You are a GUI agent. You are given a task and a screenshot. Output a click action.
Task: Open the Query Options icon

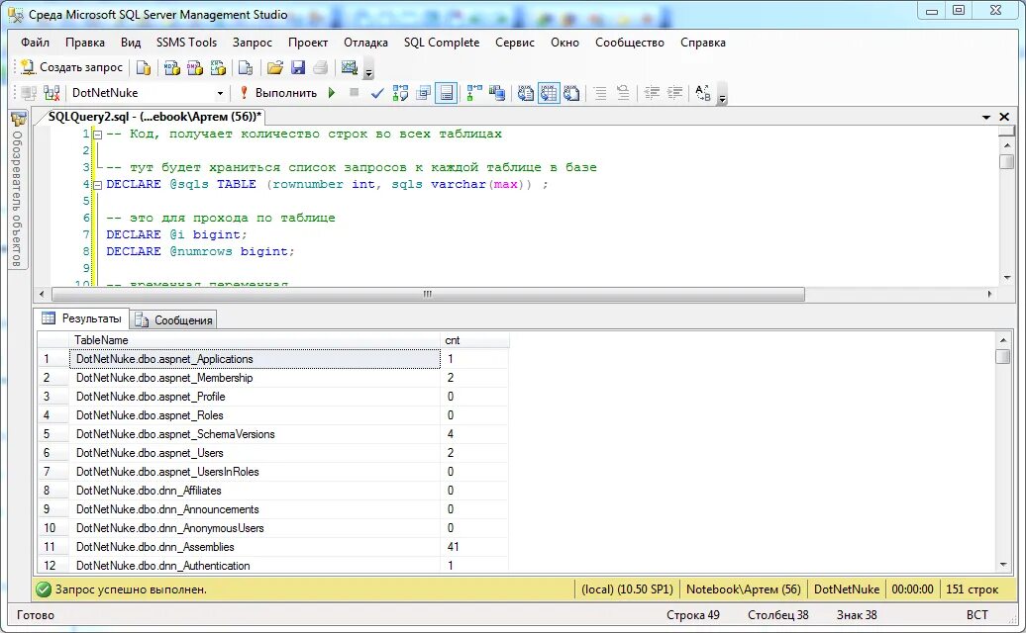pyautogui.click(x=423, y=93)
